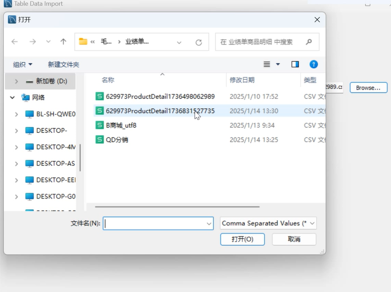The image size is (391, 292).
Task: Close the 打开 dialog
Action: (317, 20)
